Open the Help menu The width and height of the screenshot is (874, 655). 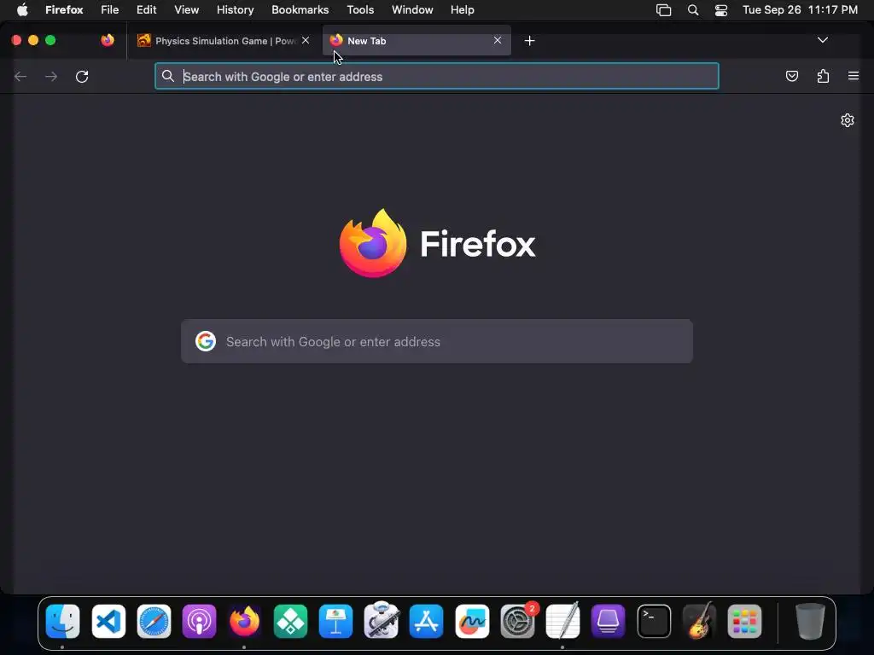tap(462, 9)
